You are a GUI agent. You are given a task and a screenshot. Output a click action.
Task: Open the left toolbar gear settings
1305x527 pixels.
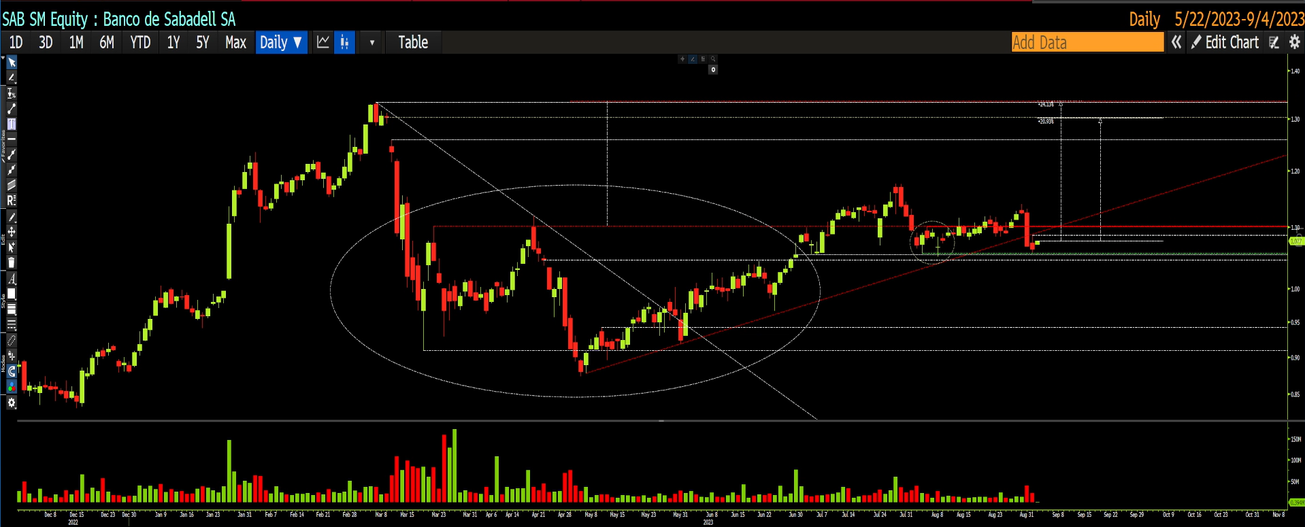(x=12, y=403)
